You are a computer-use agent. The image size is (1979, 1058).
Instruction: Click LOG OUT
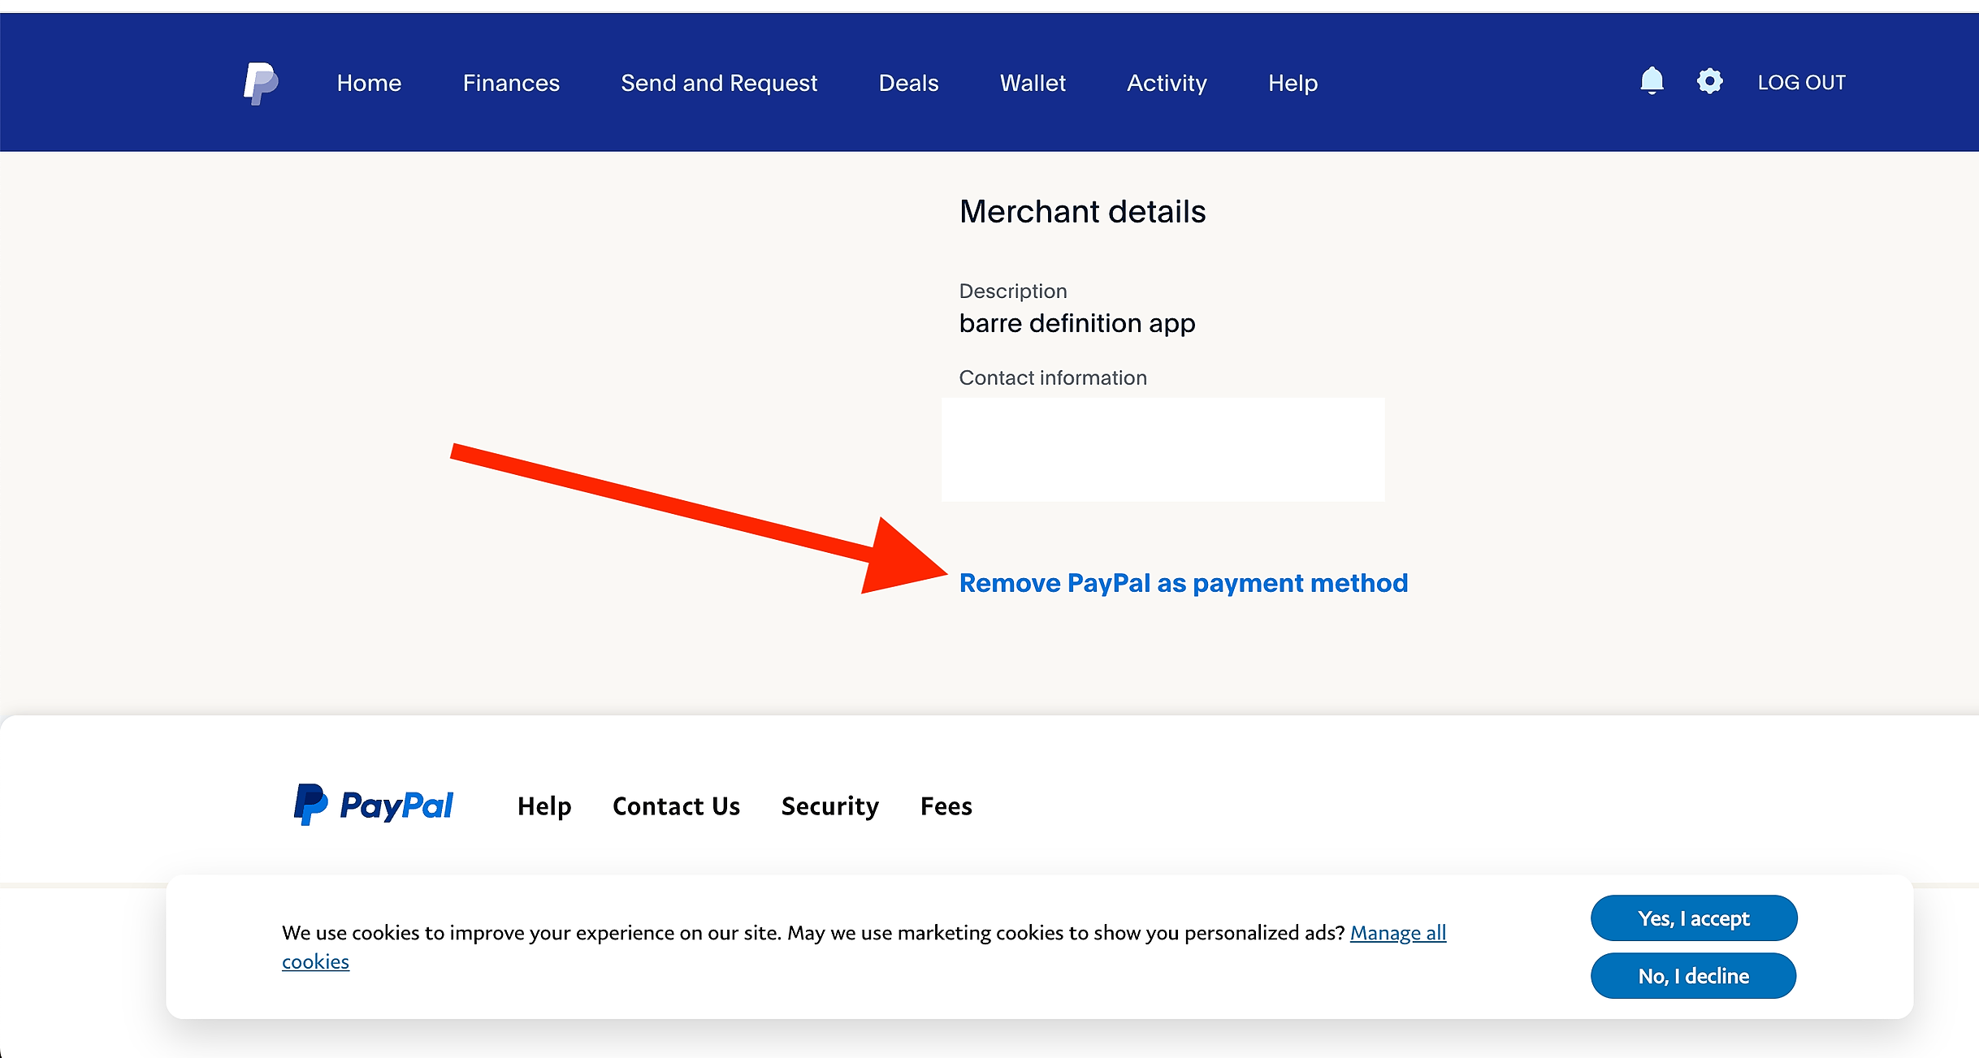coord(1801,83)
